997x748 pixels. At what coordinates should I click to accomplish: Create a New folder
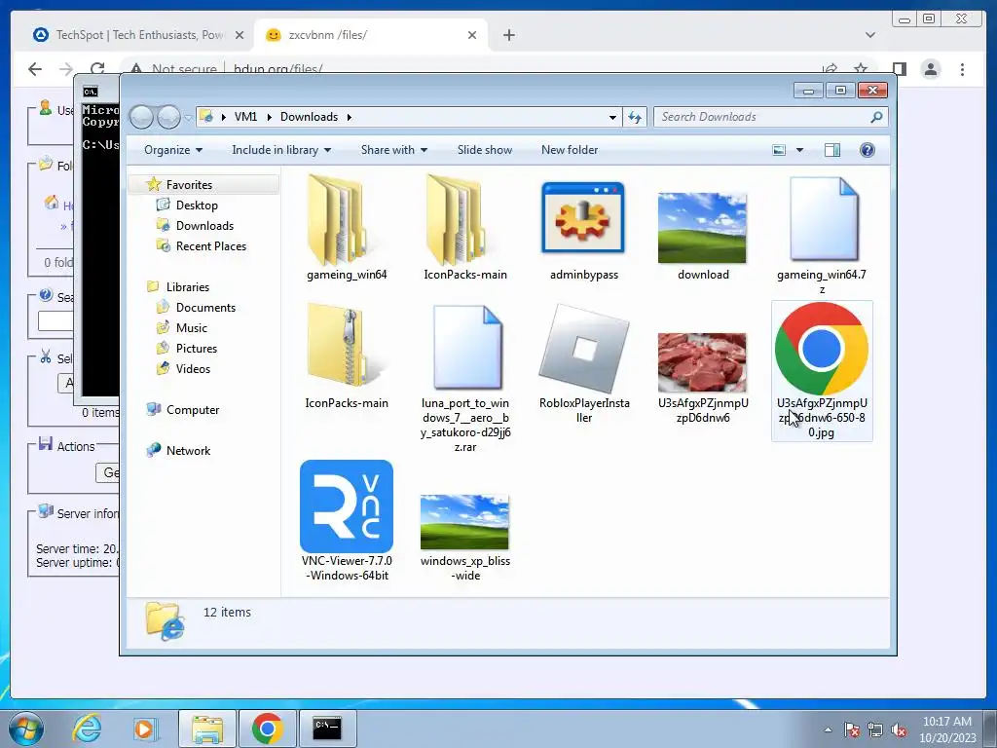click(x=569, y=150)
